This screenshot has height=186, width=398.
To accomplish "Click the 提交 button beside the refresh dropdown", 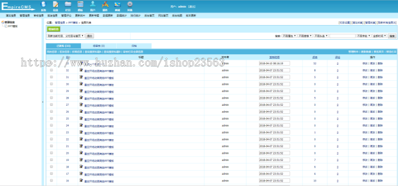I will click(x=89, y=36).
